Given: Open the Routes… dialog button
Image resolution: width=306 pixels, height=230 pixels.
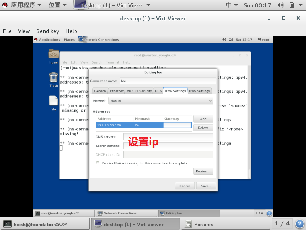Looking at the screenshot, I should [203, 171].
